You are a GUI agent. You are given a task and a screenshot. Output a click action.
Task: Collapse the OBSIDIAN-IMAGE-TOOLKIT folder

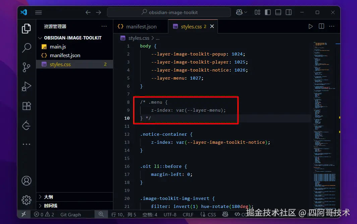click(73, 38)
